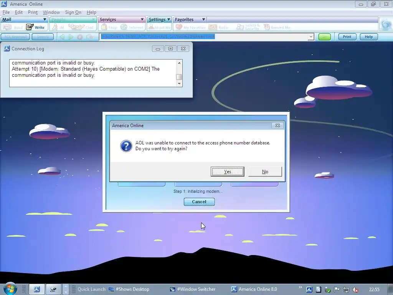Click the Connection Log scroll down arrow
The width and height of the screenshot is (393, 295).
click(179, 83)
